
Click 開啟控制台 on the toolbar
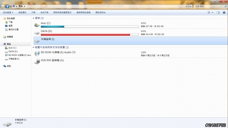[100, 12]
